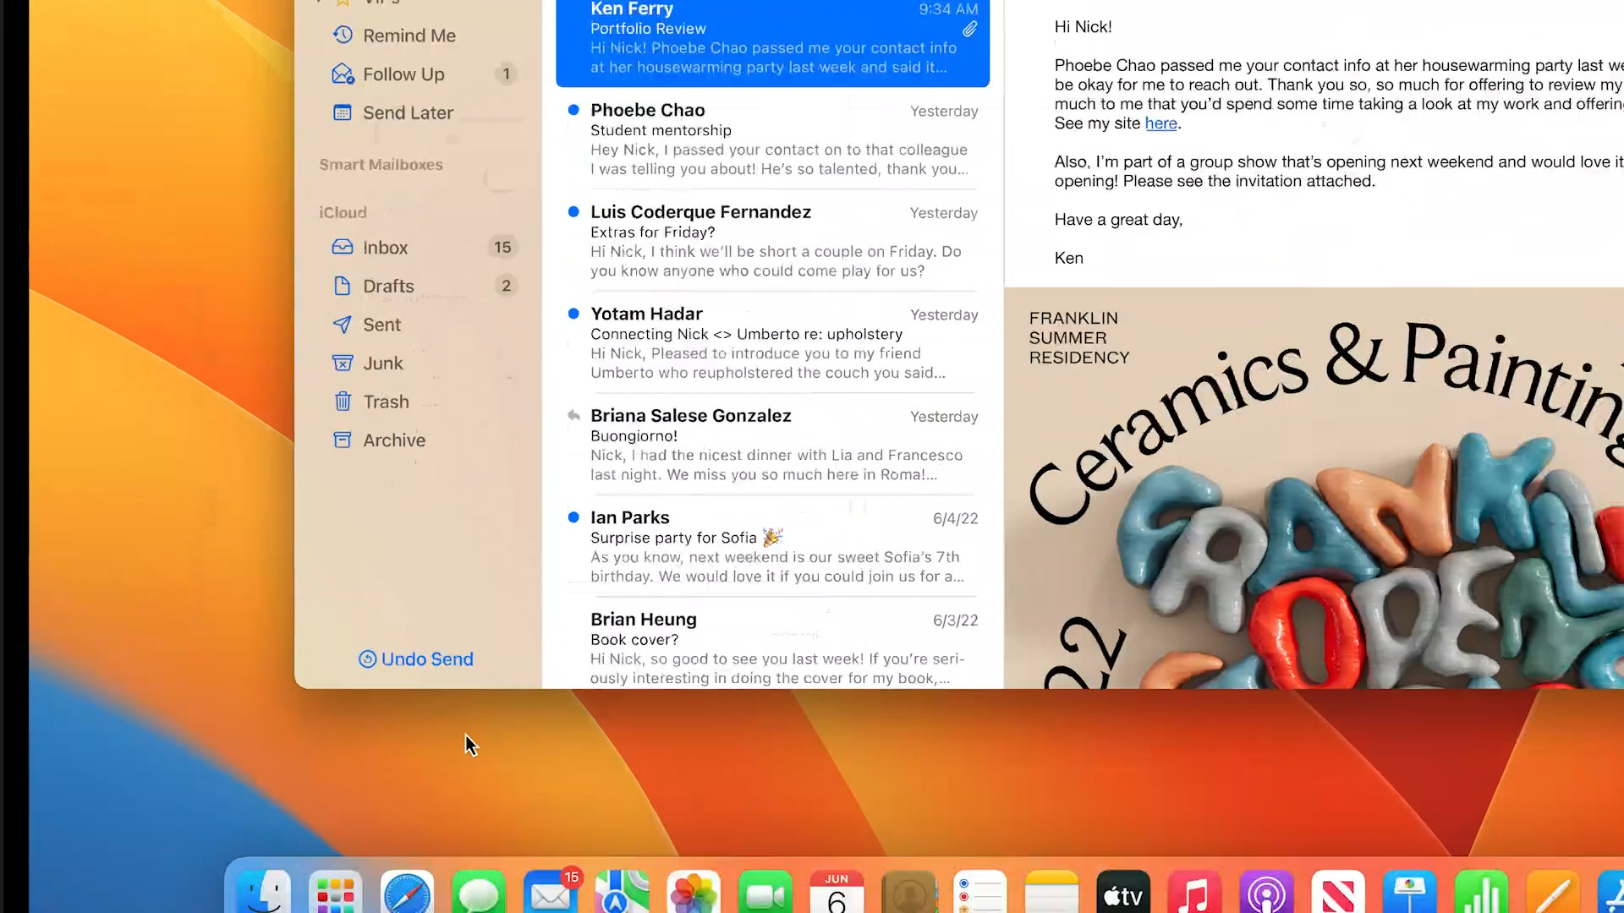Click the unread indicator on Ian Parks' email
The height and width of the screenshot is (913, 1624).
click(x=573, y=517)
